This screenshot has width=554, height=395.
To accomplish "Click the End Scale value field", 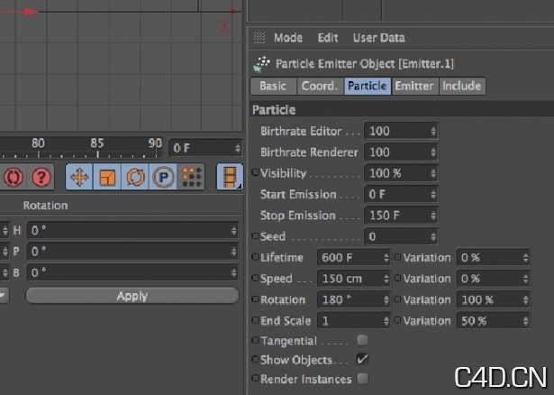I will (x=354, y=321).
